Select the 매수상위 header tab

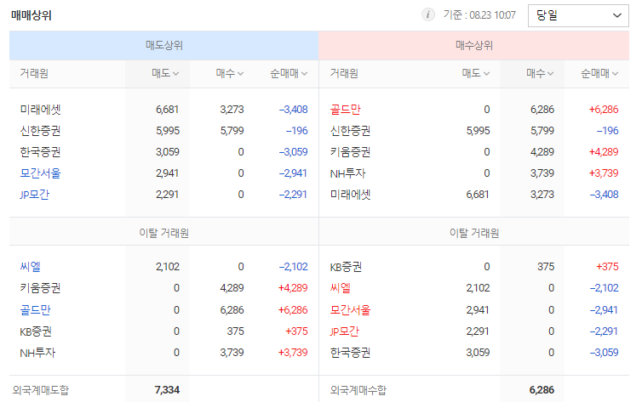pos(473,45)
